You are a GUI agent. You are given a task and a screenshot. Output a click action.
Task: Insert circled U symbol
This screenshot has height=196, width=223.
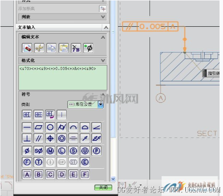pos(85,151)
